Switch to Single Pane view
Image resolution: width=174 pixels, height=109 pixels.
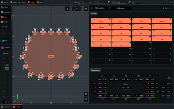(6, 107)
